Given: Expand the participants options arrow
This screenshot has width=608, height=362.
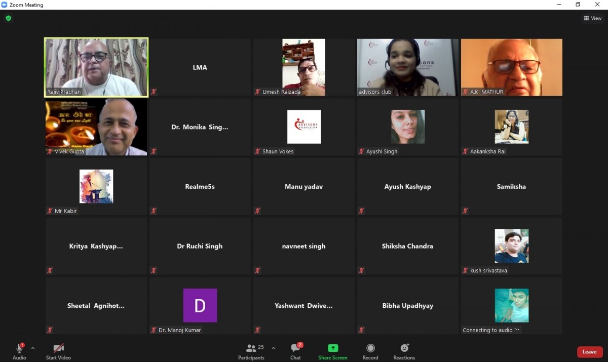Looking at the screenshot, I should [274, 348].
